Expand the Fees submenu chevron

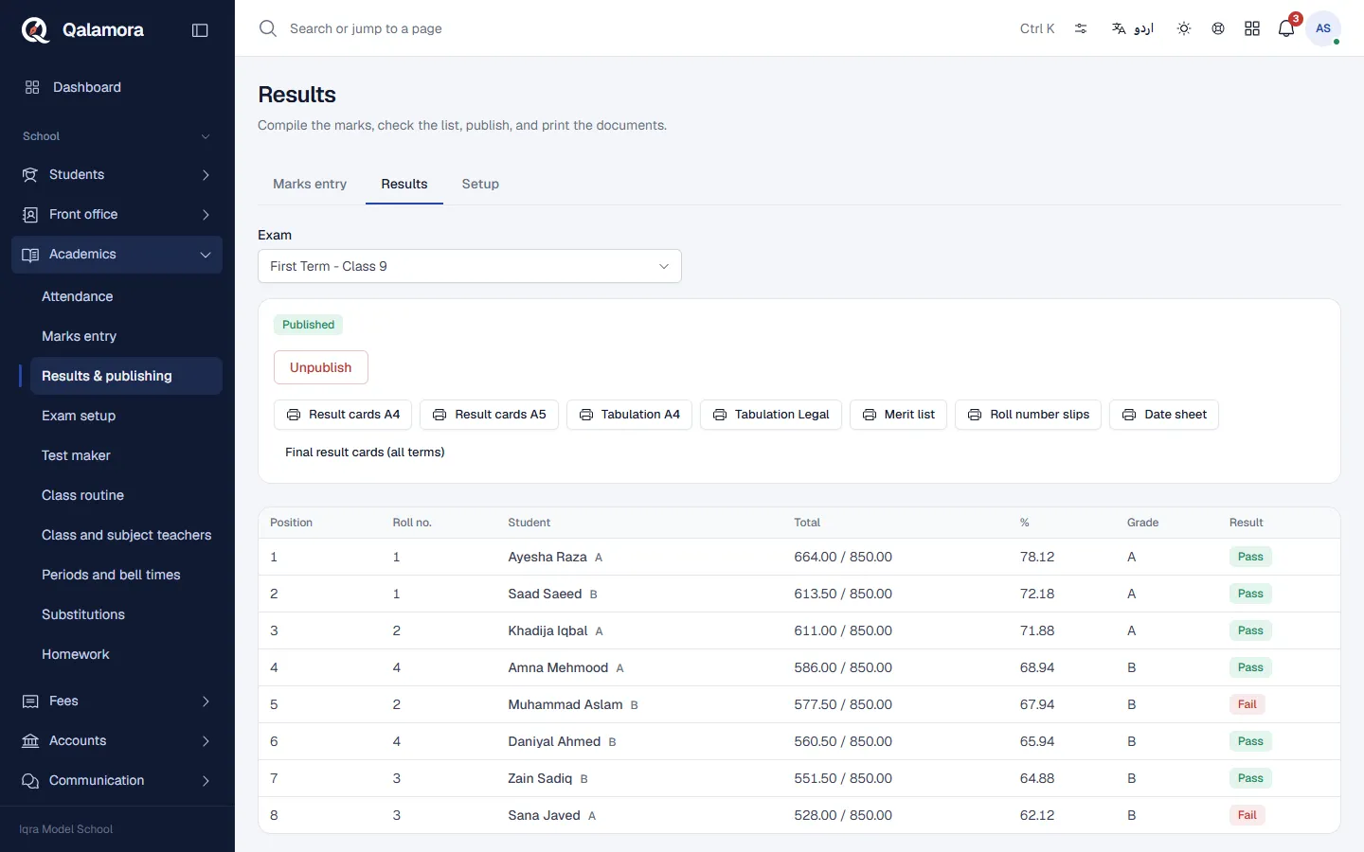(206, 701)
